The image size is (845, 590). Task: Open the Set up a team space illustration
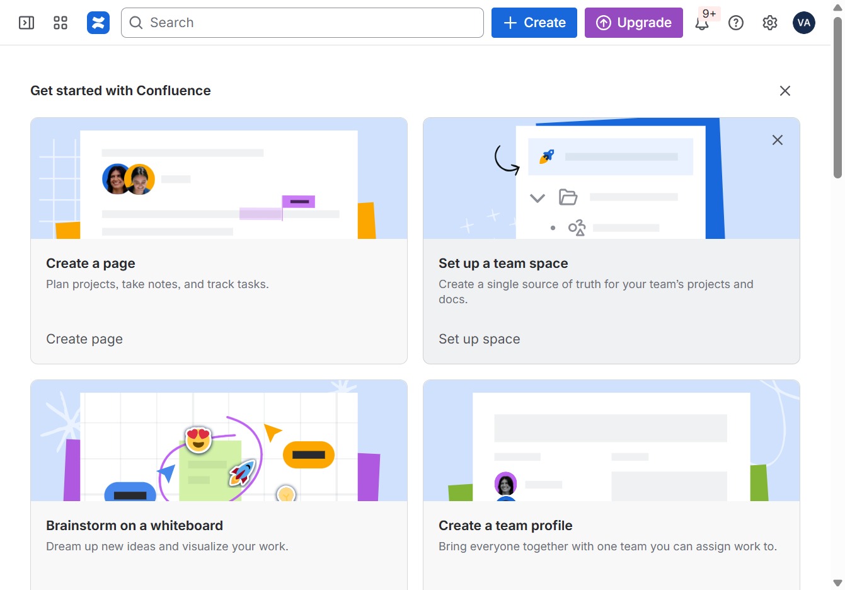(x=611, y=178)
